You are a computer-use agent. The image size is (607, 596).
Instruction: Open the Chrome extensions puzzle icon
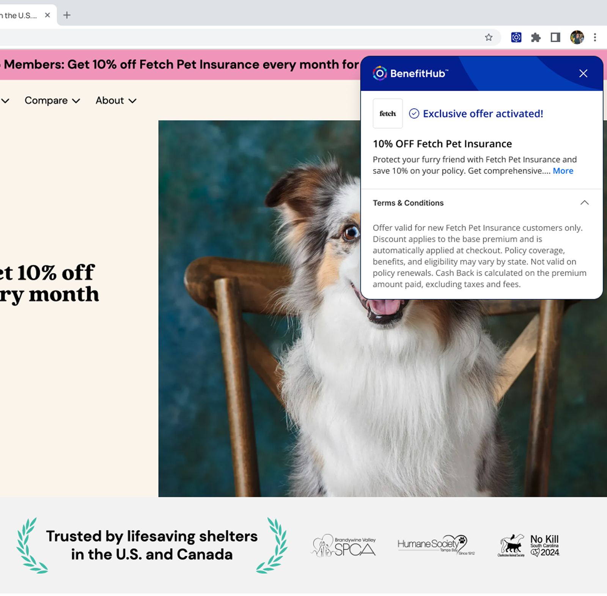point(536,37)
